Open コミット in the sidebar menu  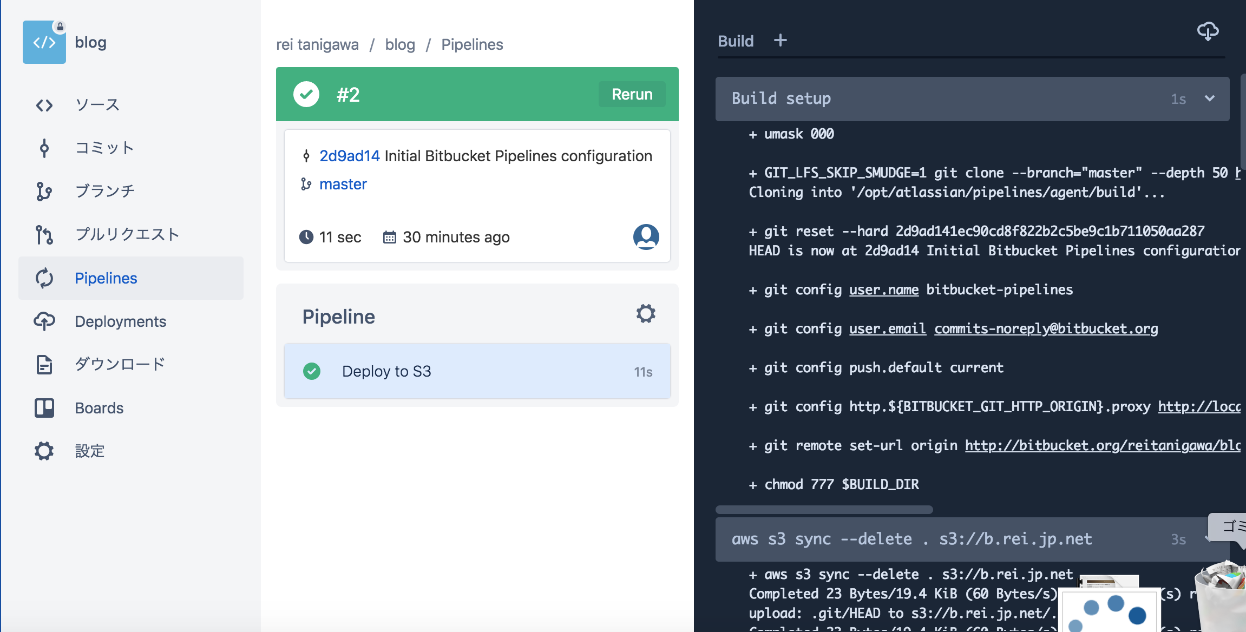(105, 148)
